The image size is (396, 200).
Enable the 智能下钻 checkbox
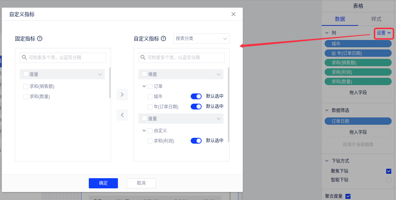coord(389,180)
